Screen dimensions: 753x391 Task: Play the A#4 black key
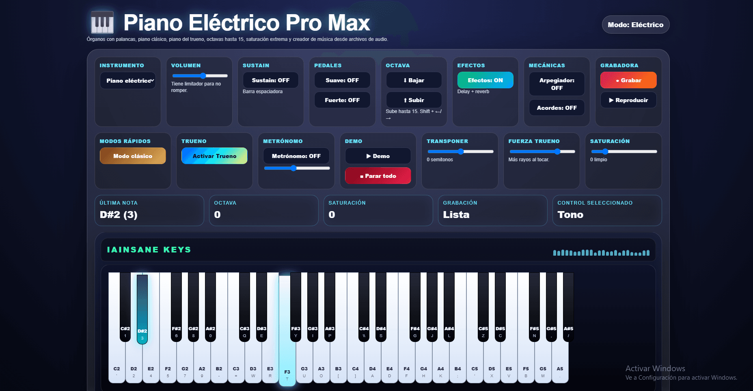coord(449,307)
